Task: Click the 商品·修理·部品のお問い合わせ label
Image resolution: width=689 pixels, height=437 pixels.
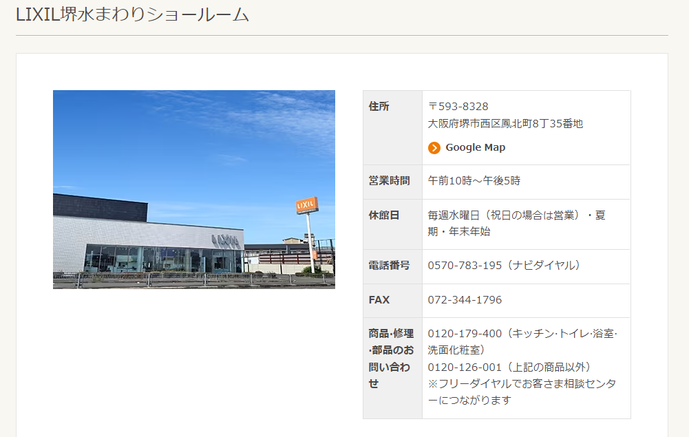Action: click(391, 359)
